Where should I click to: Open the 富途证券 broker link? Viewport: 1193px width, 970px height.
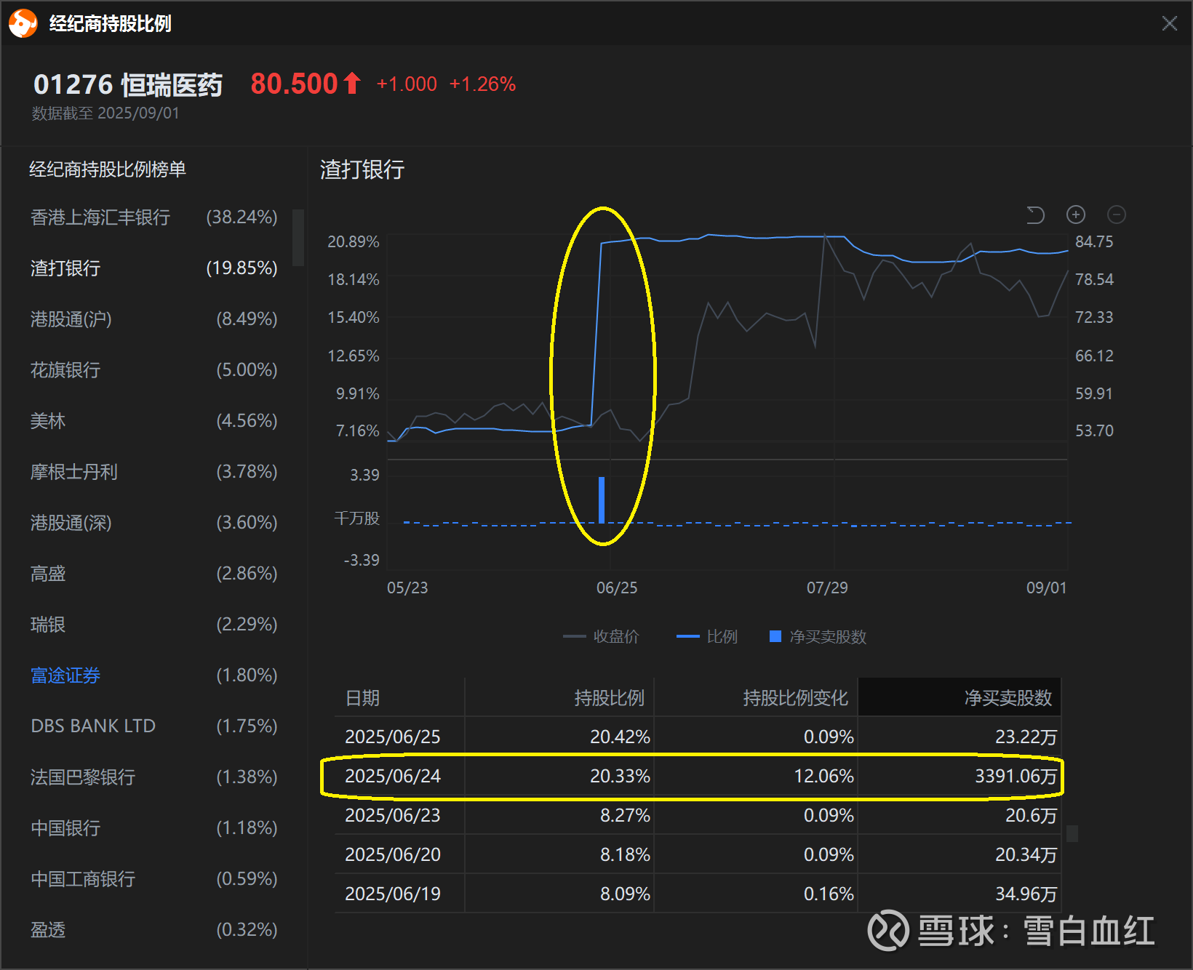(65, 676)
